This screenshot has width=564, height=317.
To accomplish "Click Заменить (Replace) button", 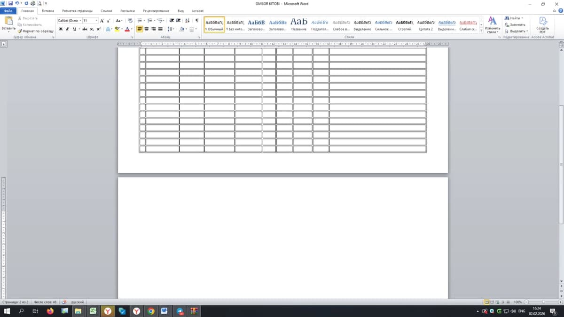I will tap(515, 24).
